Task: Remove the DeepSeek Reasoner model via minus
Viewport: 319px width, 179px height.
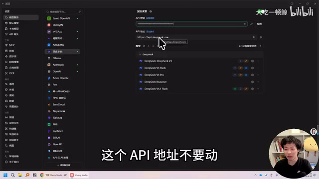Action: point(258,82)
